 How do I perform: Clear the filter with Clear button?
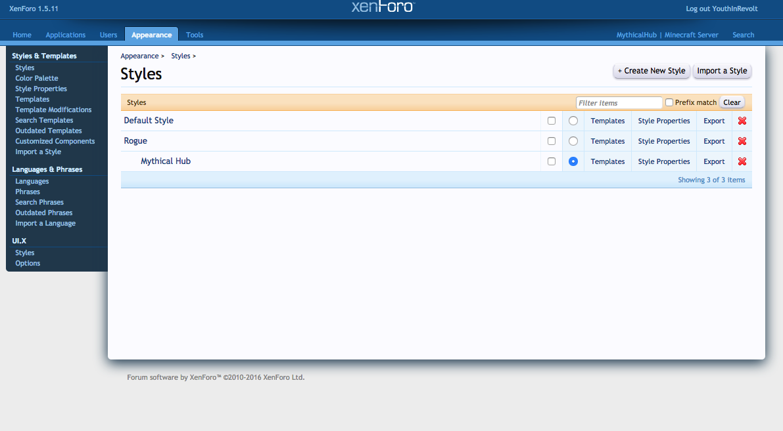pyautogui.click(x=732, y=102)
